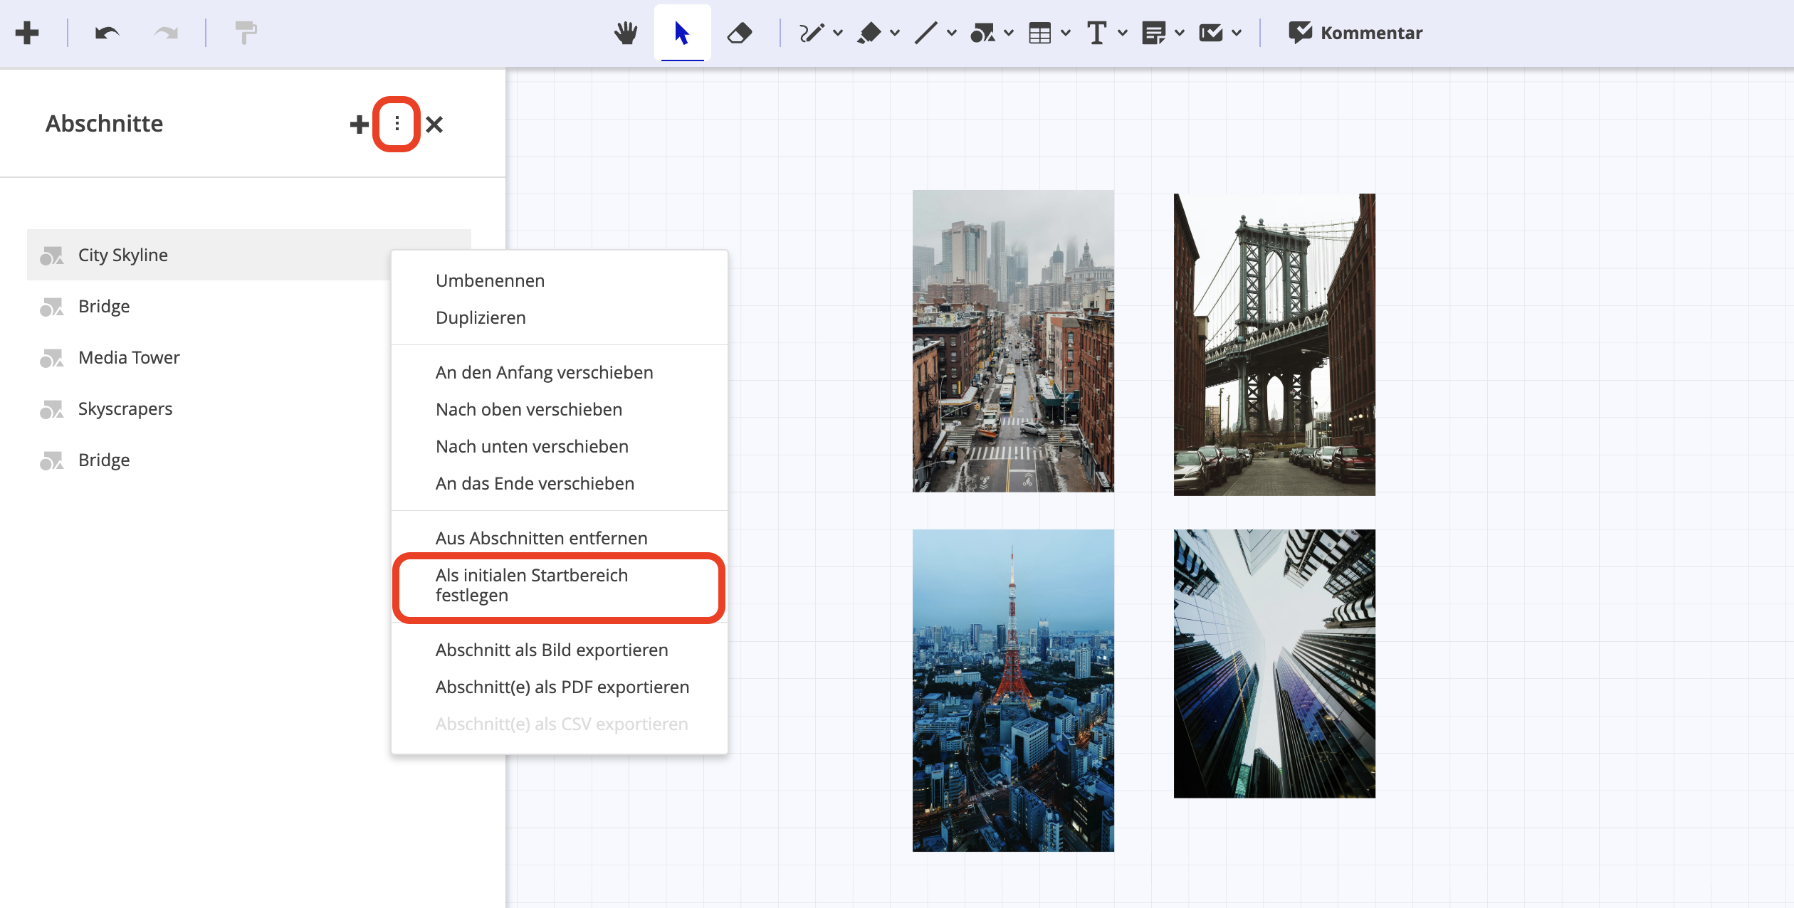1794x908 pixels.
Task: Select the Skyscrapers section in list
Action: 125,408
